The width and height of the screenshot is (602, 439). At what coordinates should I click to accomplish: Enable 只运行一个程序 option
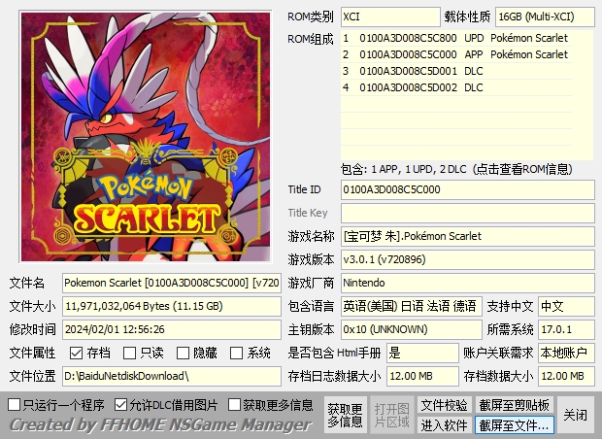15,404
